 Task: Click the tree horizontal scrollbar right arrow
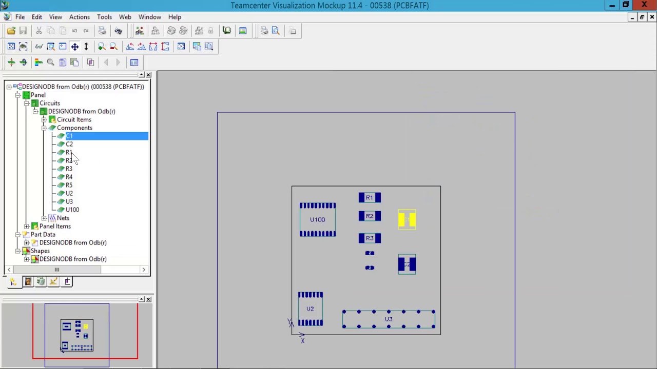[144, 270]
